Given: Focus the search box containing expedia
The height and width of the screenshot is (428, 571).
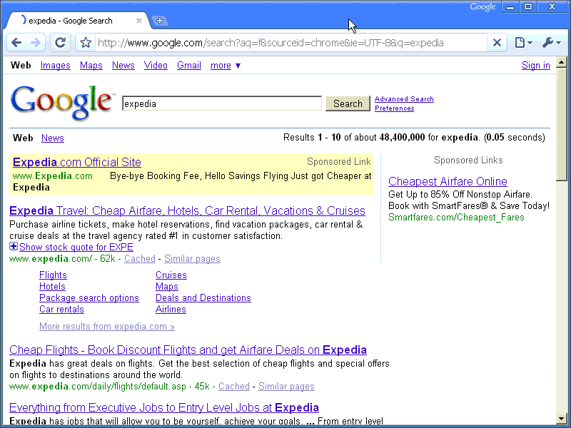Looking at the screenshot, I should [x=222, y=103].
